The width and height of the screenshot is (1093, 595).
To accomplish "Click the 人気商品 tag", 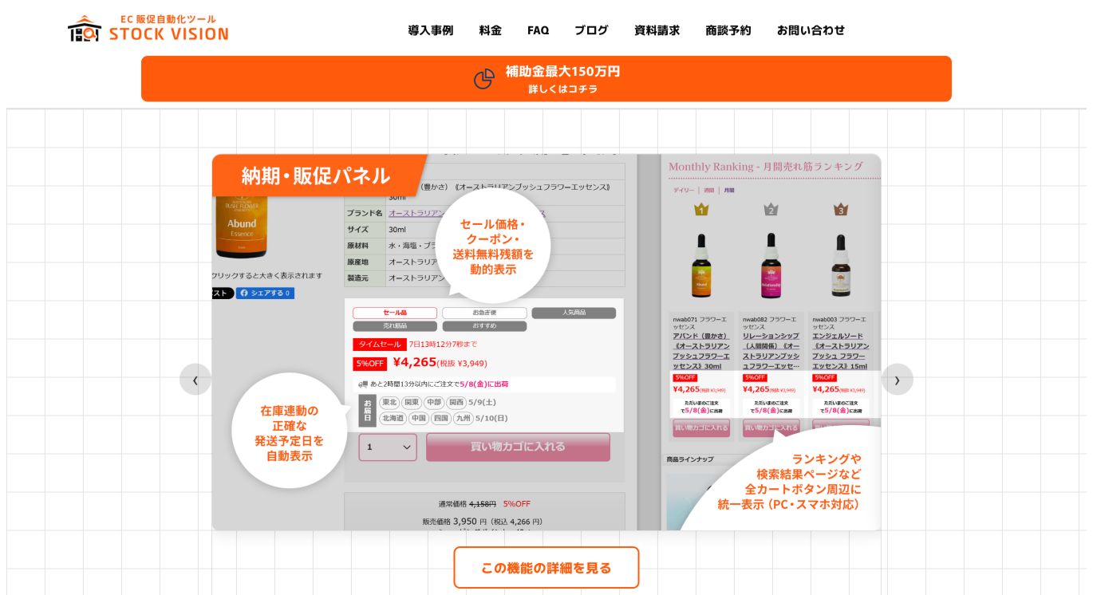I will tap(574, 313).
